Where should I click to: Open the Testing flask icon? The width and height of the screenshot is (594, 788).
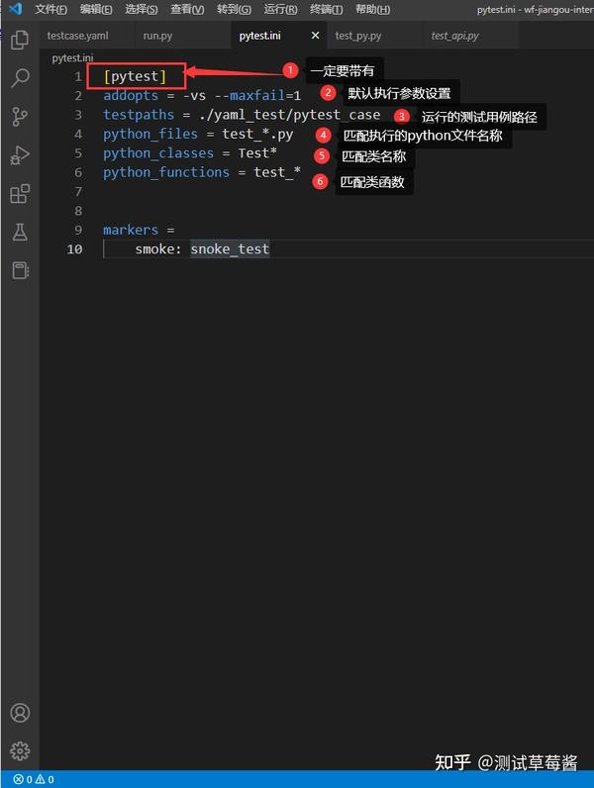(20, 233)
